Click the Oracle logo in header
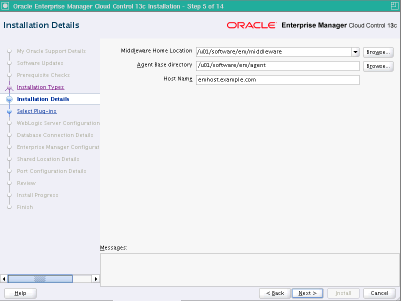401x301 pixels. 251,25
